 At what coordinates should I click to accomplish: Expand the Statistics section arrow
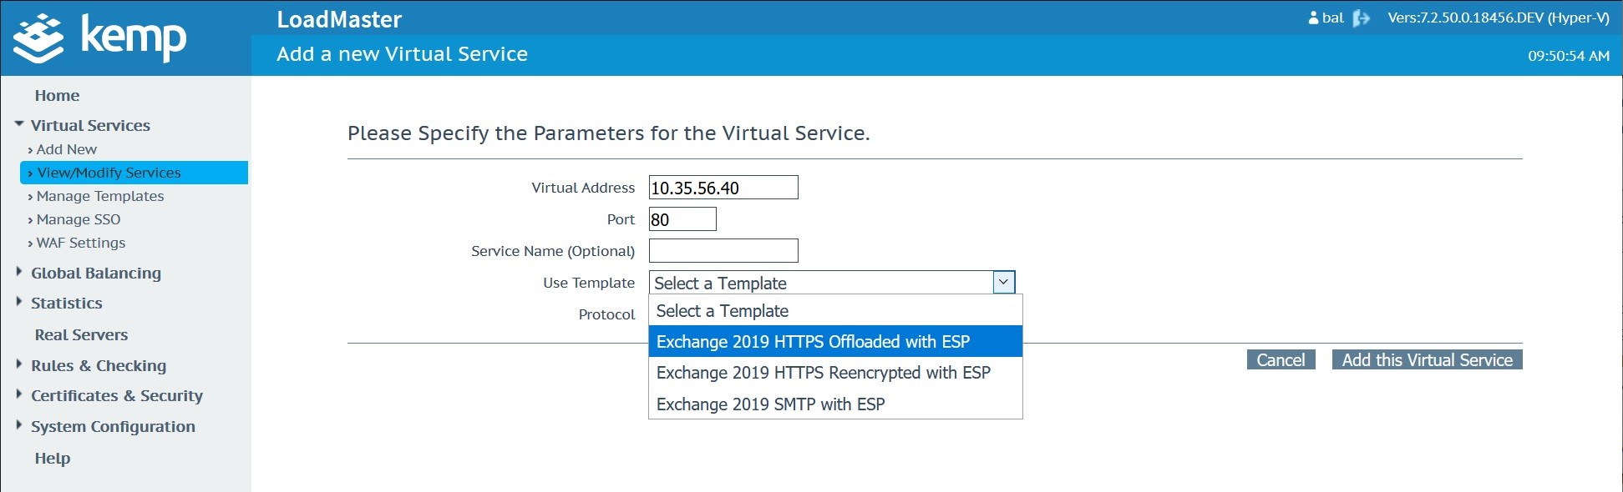19,302
